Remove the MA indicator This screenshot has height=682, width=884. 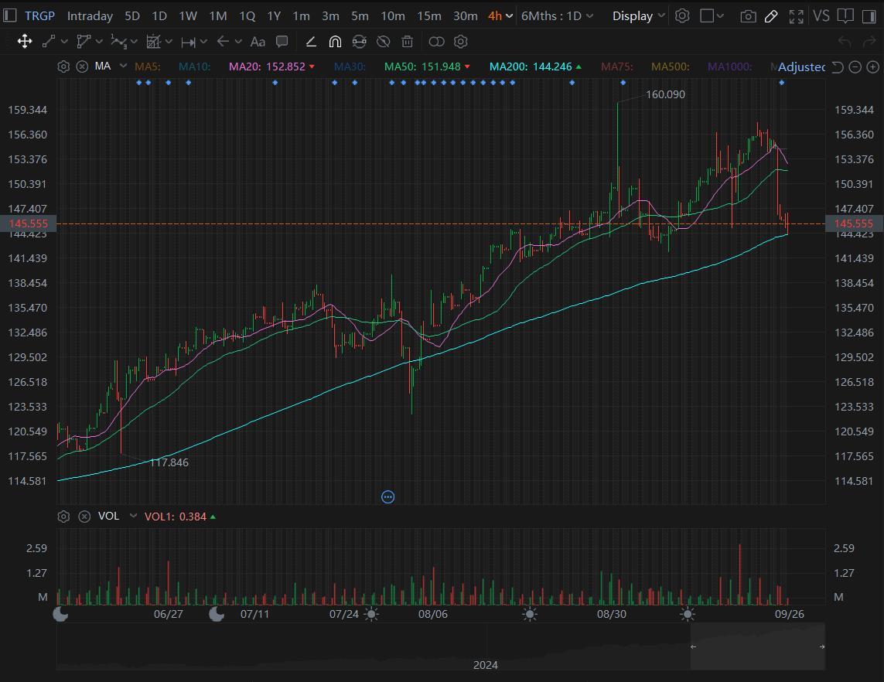(x=82, y=66)
